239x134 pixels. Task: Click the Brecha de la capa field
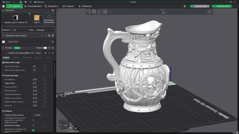point(39,125)
